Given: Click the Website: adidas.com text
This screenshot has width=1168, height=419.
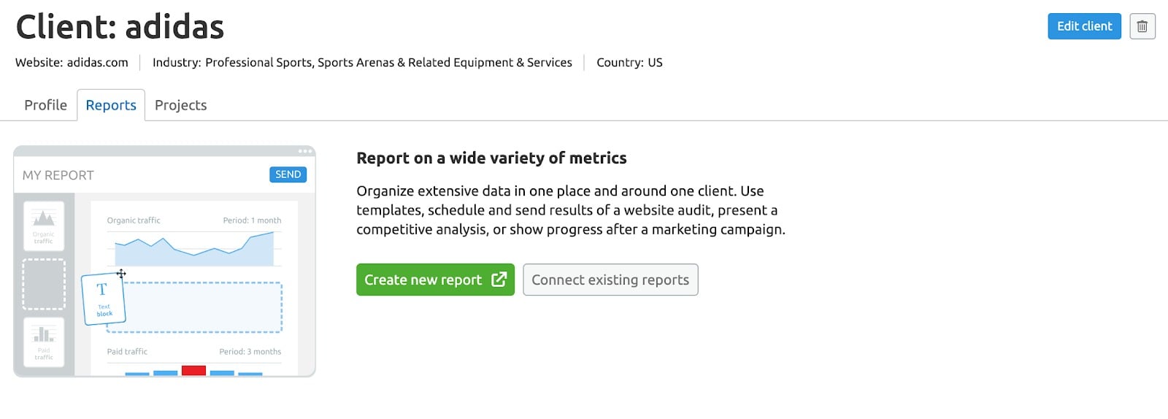Looking at the screenshot, I should pyautogui.click(x=72, y=63).
